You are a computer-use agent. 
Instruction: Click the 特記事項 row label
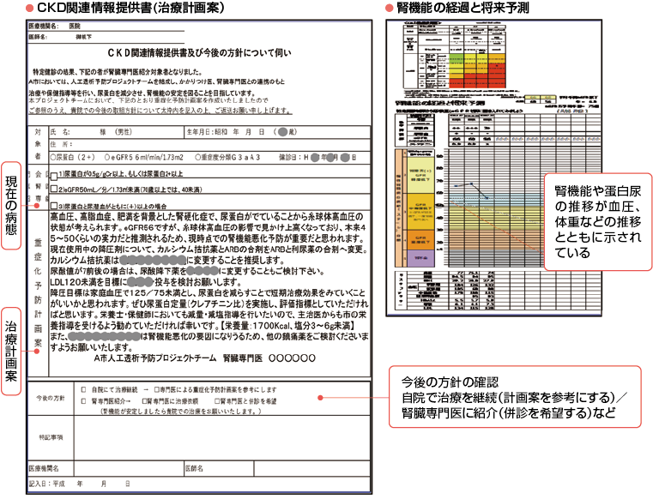tap(51, 437)
